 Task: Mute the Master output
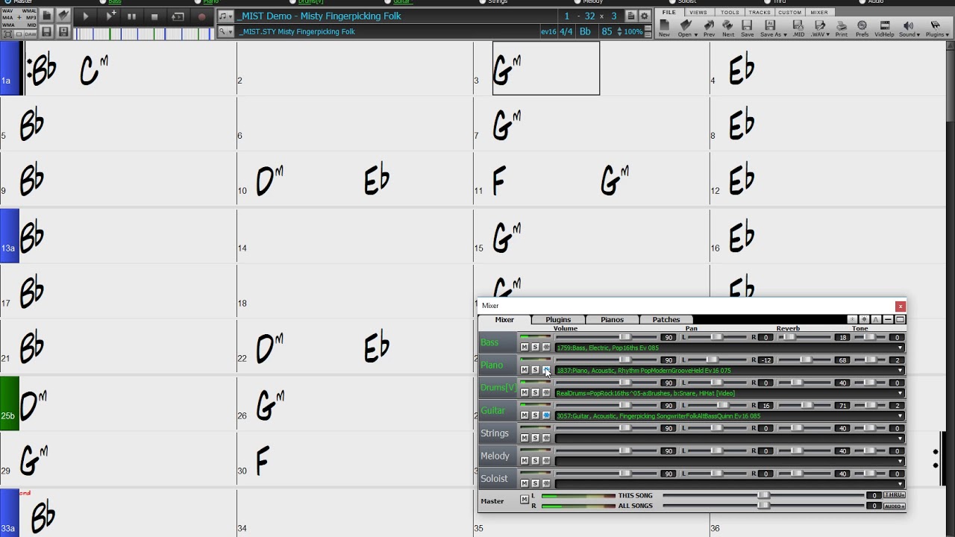[x=525, y=500]
